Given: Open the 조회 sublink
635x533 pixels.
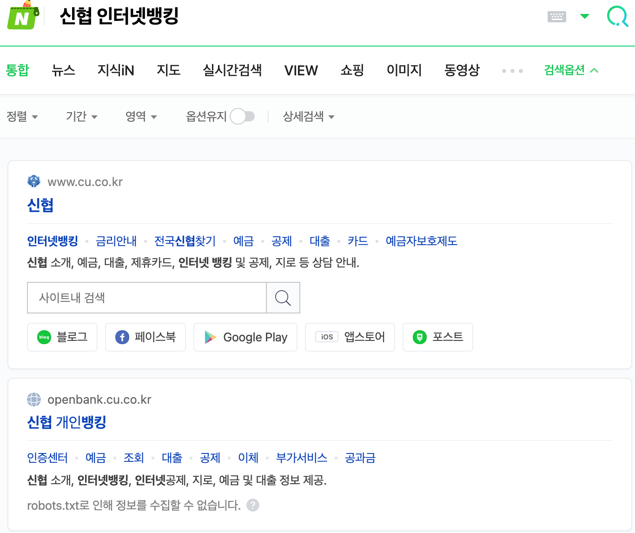Looking at the screenshot, I should 134,458.
